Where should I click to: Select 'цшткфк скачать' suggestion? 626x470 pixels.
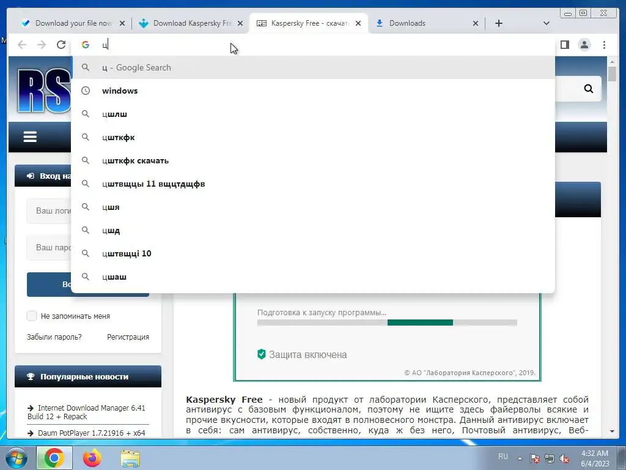click(313, 160)
